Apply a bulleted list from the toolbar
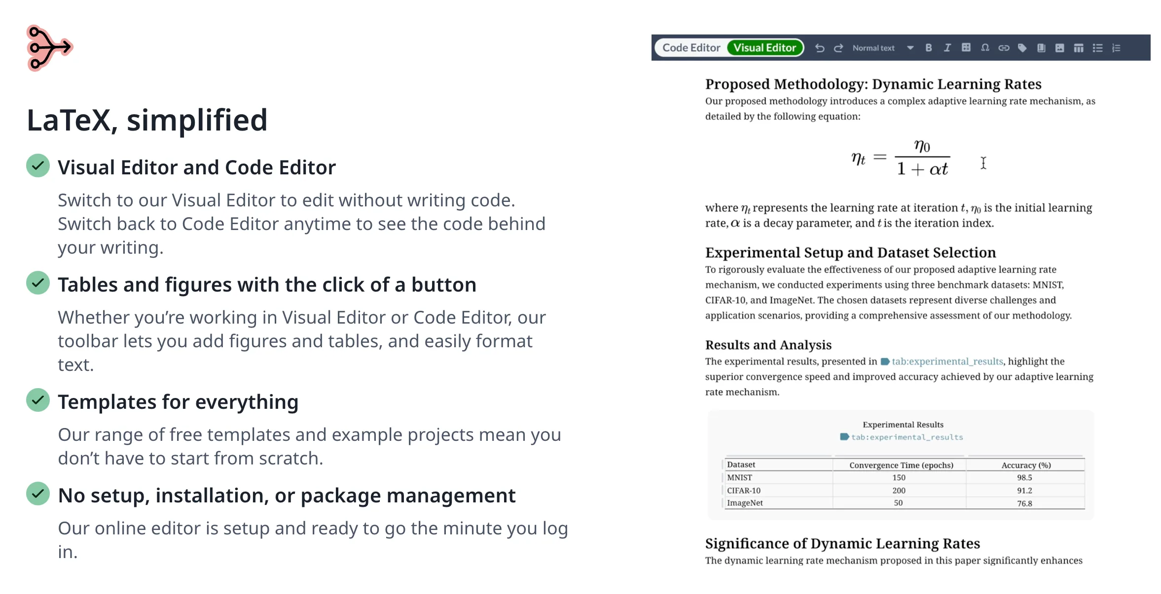The height and width of the screenshot is (594, 1161). pyautogui.click(x=1098, y=47)
